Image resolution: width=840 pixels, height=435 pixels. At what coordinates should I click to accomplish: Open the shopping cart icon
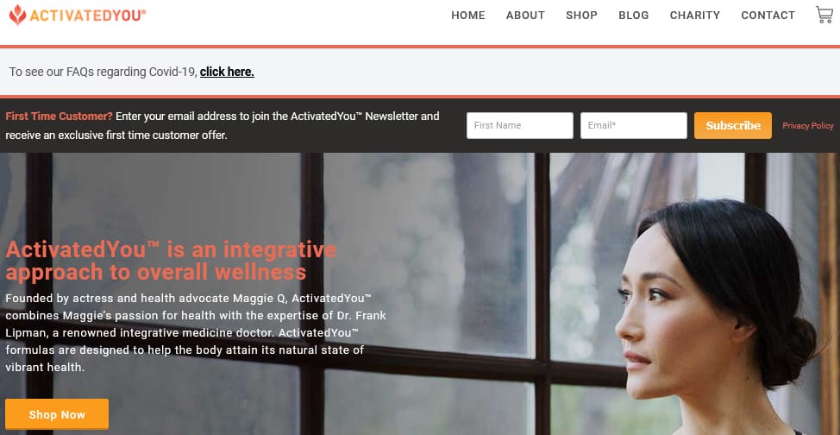[x=824, y=15]
